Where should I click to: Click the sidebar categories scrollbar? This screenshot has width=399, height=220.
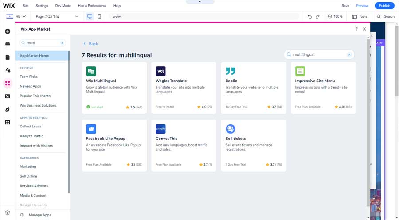[69, 122]
